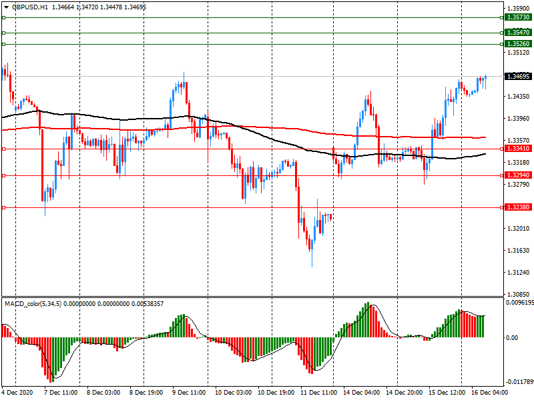The image size is (534, 400).
Task: Click the current price label 1.34695
Action: tap(518, 77)
